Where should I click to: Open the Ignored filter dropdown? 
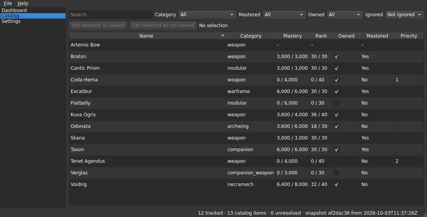404,15
